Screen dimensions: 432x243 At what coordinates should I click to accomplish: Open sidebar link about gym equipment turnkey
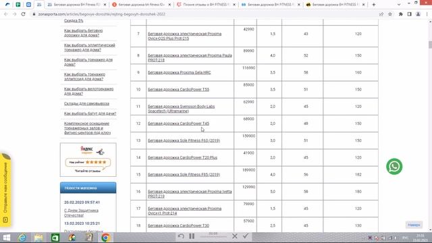[x=87, y=128]
